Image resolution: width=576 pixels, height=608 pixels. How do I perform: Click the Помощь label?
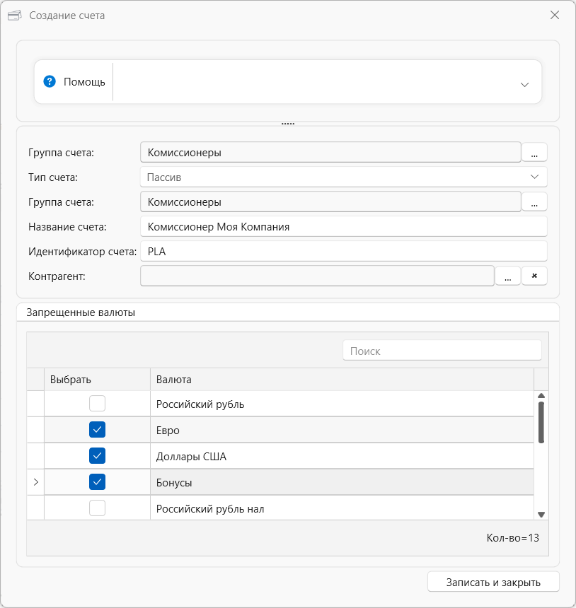point(84,82)
